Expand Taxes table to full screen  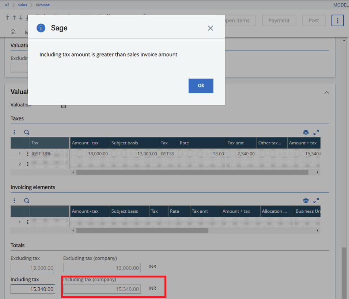pos(316,132)
